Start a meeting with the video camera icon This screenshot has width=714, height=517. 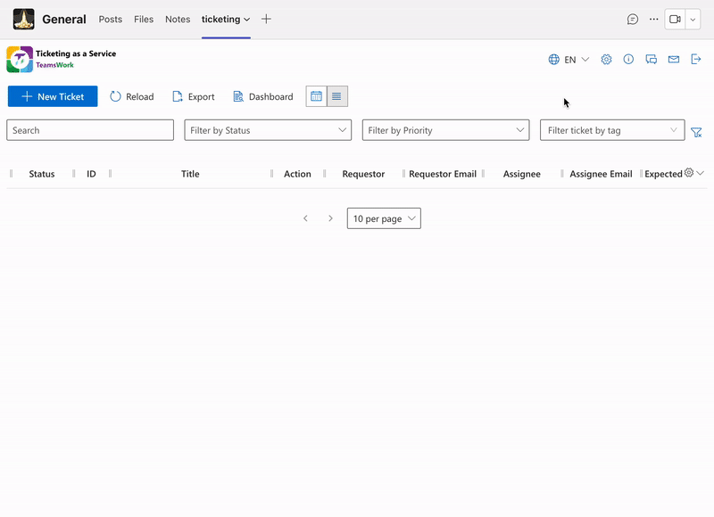pos(675,19)
